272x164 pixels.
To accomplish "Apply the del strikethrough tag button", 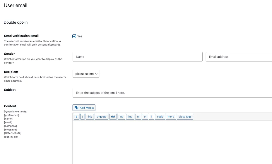I will click(113, 117).
